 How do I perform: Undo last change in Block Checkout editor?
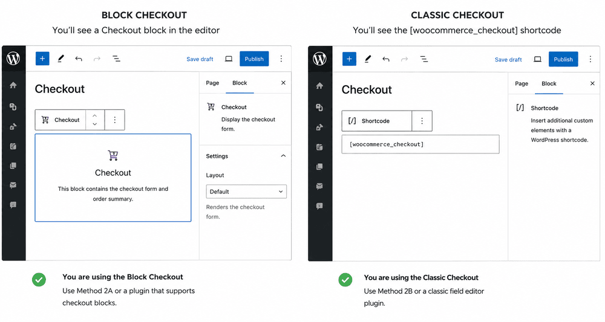[79, 59]
